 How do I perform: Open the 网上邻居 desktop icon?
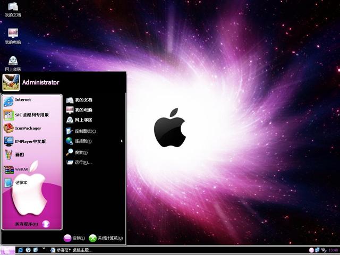13,64
